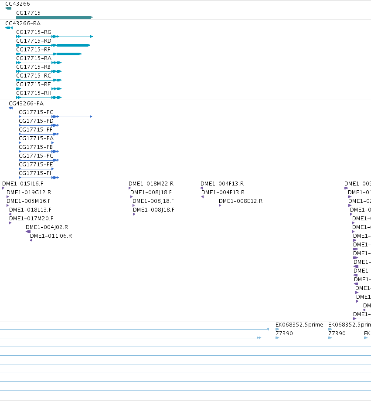Click the CG17715-PG protein label
Screen dimensions: 371x401
(x=36, y=112)
